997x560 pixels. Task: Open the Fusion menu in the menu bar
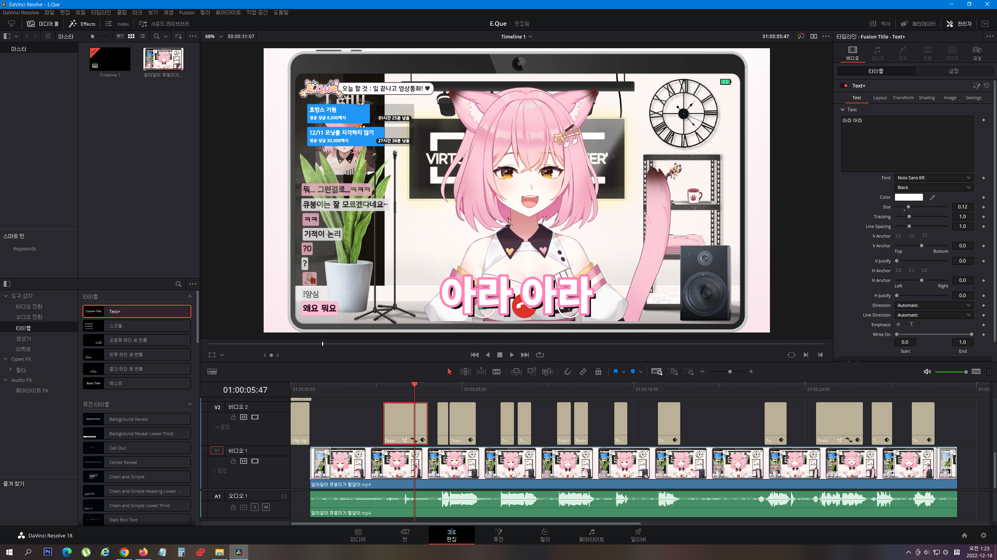pyautogui.click(x=187, y=12)
